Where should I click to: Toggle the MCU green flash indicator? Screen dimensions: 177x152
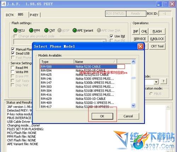16,31
